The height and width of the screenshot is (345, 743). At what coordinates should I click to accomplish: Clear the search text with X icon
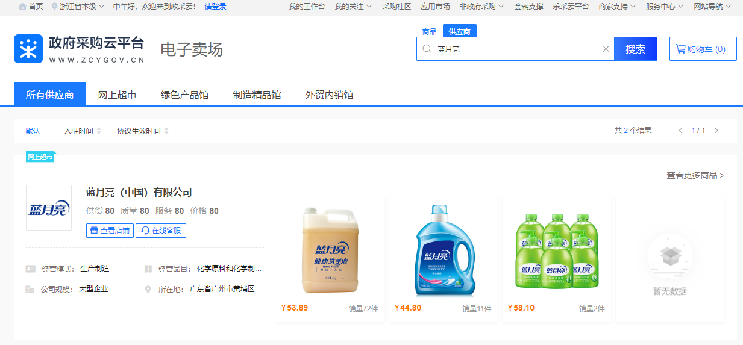[606, 49]
